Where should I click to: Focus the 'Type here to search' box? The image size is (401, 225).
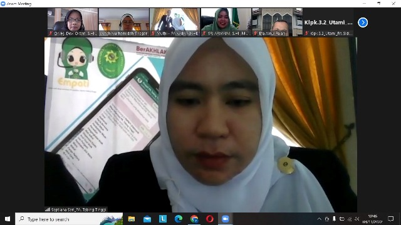tap(69, 219)
